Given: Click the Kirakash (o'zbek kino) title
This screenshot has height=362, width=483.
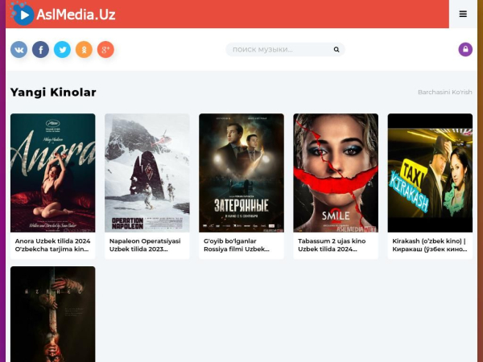Looking at the screenshot, I should (x=429, y=245).
